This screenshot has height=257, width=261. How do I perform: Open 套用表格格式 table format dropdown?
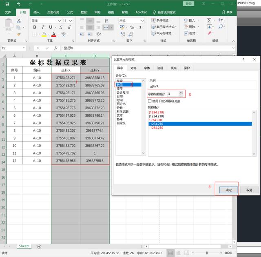pyautogui.click(x=164, y=27)
